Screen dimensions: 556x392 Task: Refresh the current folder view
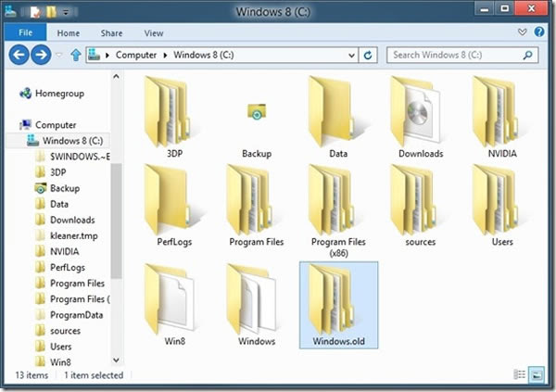[369, 56]
